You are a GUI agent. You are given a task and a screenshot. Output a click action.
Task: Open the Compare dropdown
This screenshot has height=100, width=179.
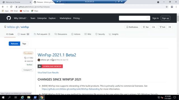27,70
